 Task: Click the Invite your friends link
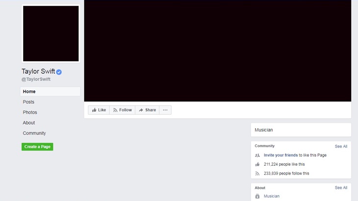tap(281, 155)
